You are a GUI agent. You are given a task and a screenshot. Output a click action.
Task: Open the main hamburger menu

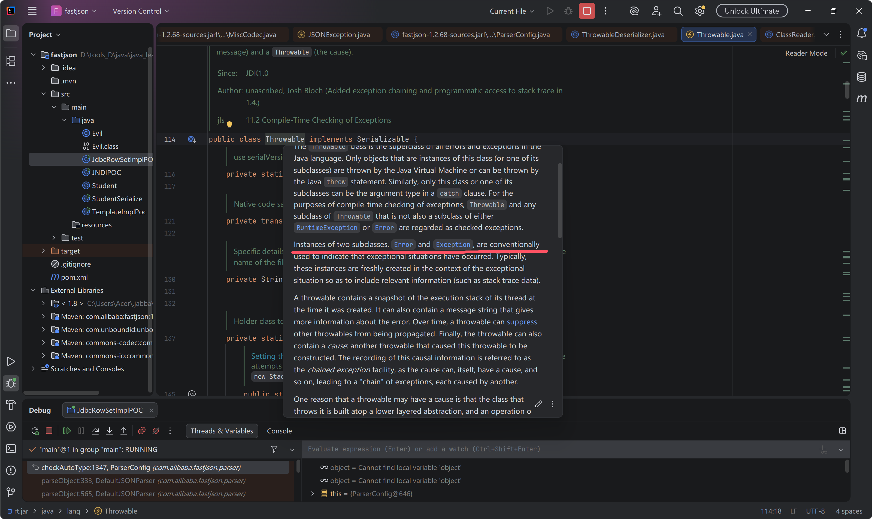tap(32, 11)
